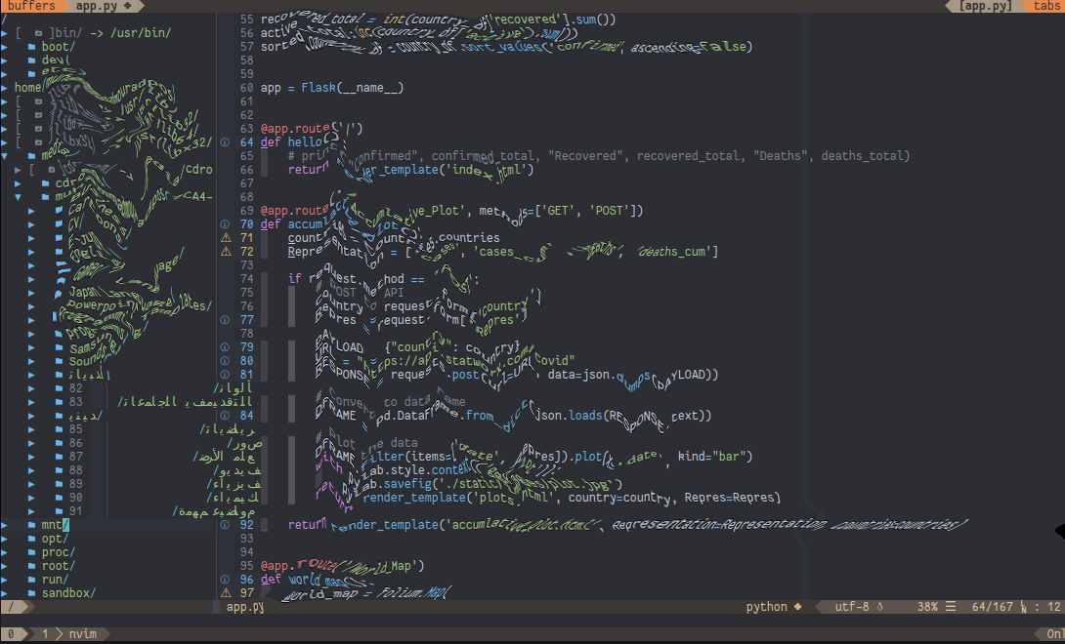1065x644 pixels.
Task: Click the lines icon beside 38% in statusline
Action: (951, 607)
